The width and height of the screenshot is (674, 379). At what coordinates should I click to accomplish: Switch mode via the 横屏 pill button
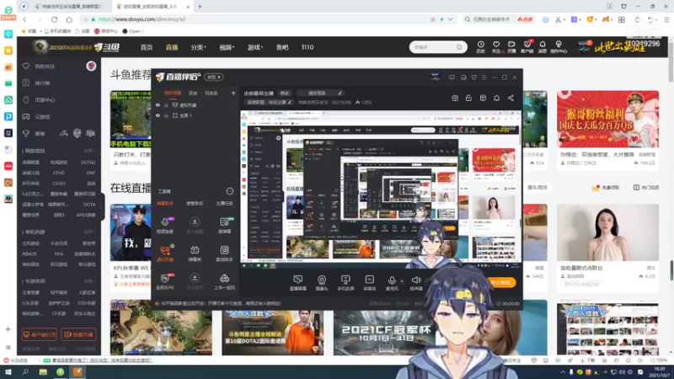pyautogui.click(x=214, y=77)
